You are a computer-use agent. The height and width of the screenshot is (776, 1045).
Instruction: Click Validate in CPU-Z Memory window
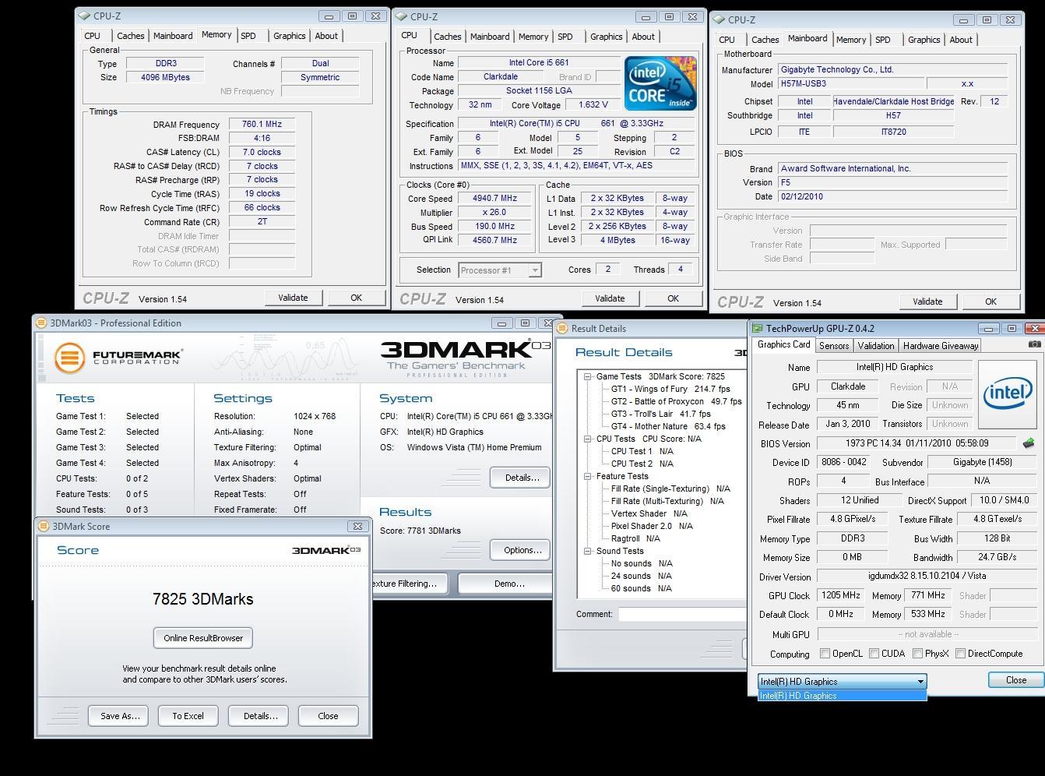click(293, 298)
